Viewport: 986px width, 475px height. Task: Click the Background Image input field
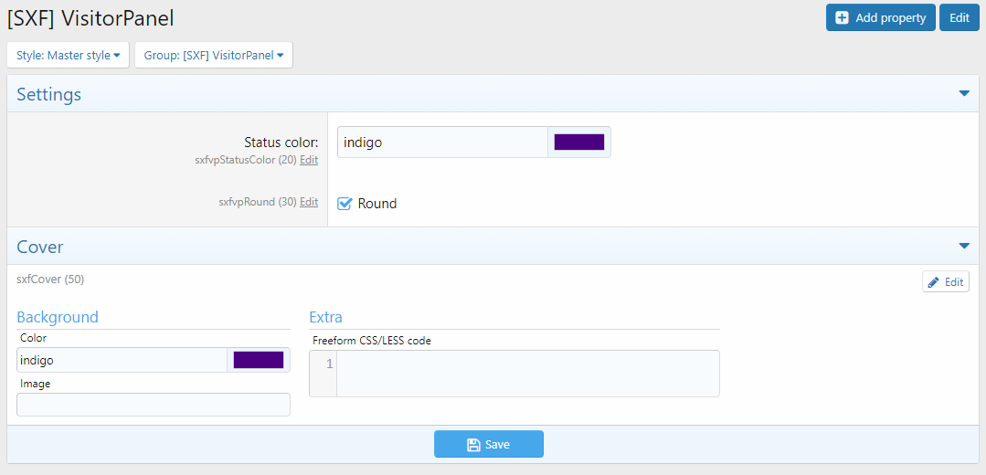point(154,405)
